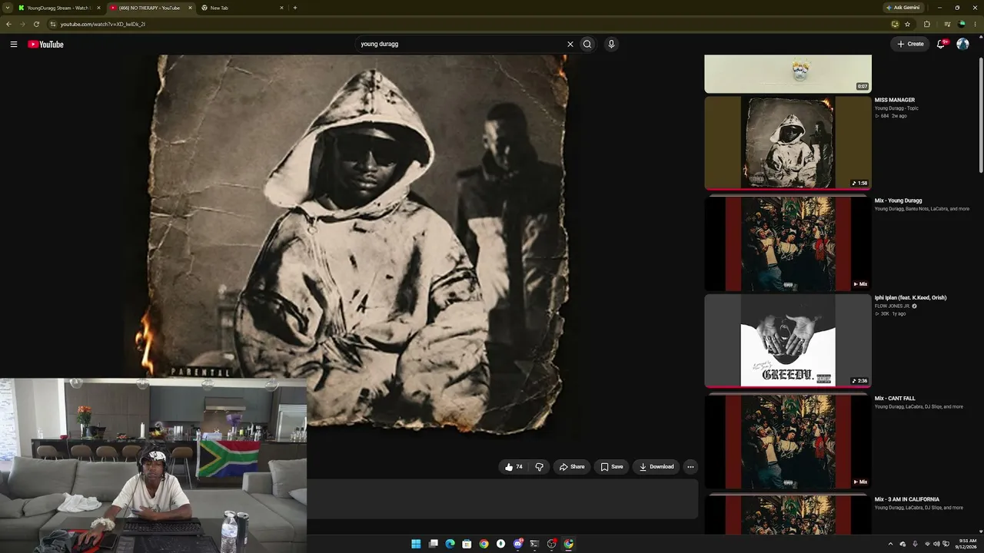Screen dimensions: 984x553
Task: Open the media controls icon in toolbar
Action: tap(947, 24)
